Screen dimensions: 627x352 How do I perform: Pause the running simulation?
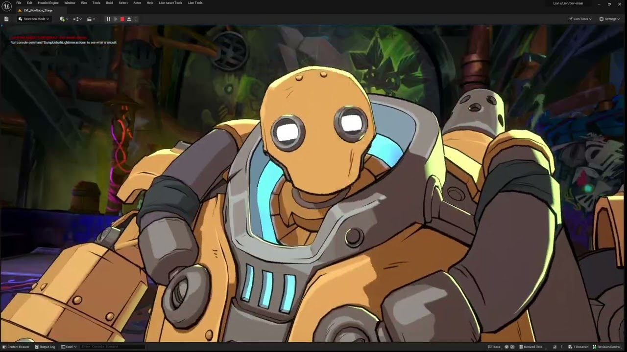coord(108,19)
